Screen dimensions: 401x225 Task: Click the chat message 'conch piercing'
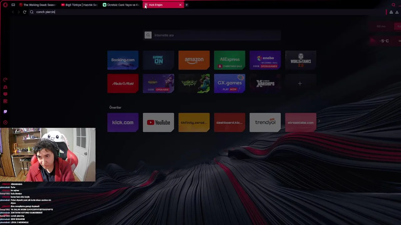pos(18,216)
